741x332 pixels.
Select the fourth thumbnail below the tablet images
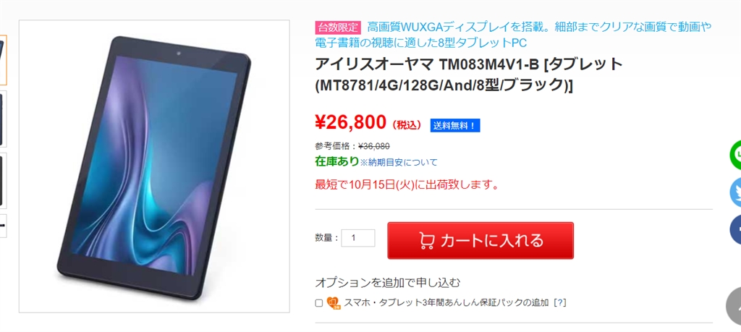pos(3,226)
